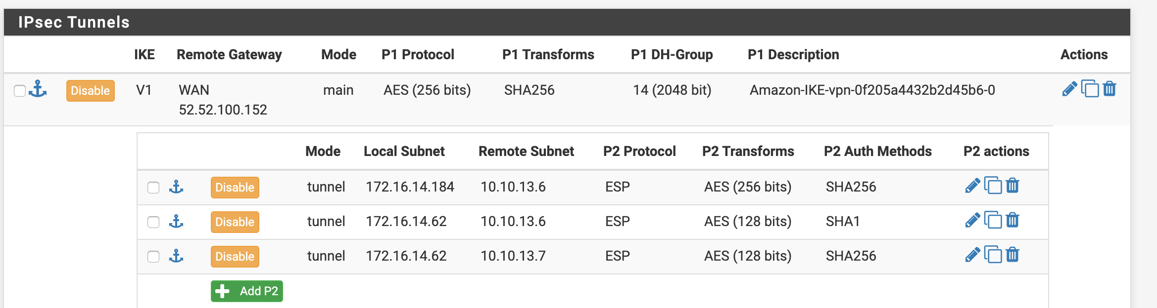
Task: Select checkbox for 10.10.13.7 P2 entry
Action: point(153,257)
